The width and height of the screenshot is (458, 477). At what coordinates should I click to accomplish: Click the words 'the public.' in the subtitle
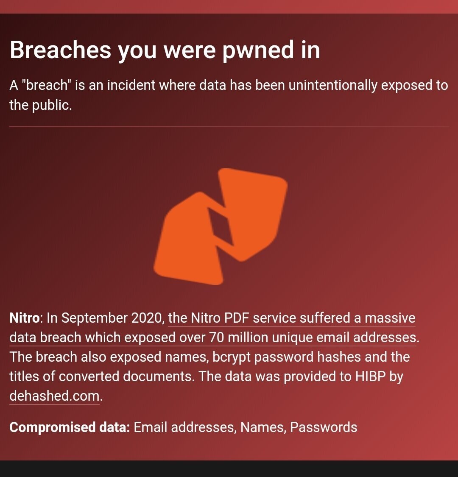(x=40, y=105)
